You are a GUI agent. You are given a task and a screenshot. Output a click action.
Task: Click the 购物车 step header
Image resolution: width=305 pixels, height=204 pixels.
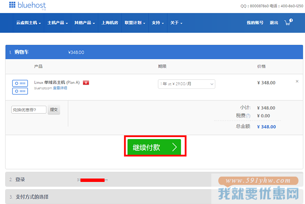click(154, 52)
